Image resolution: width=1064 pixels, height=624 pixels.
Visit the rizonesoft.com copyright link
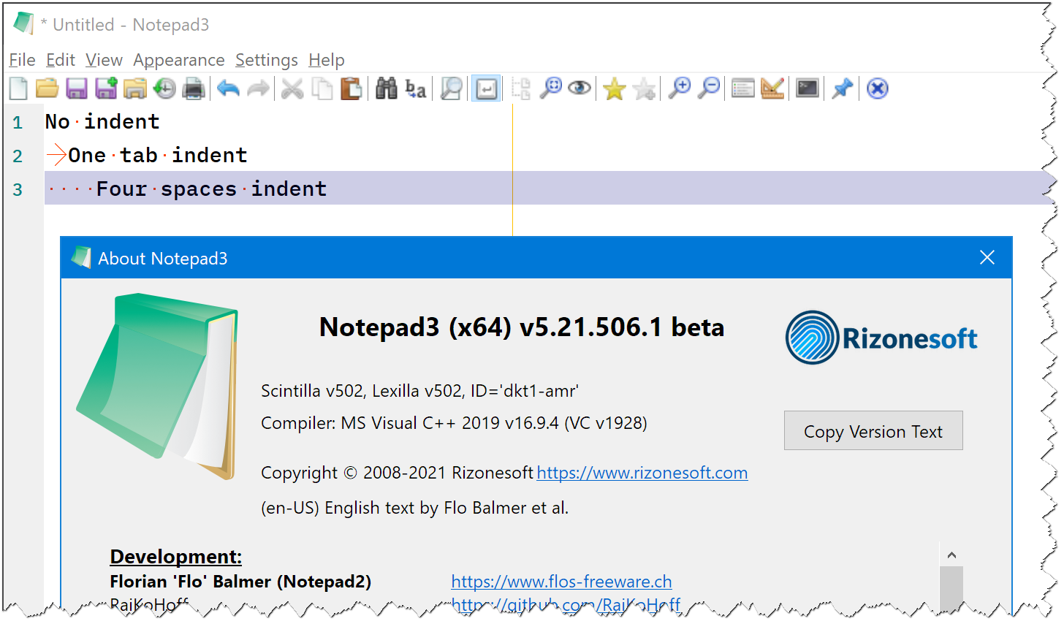click(642, 473)
